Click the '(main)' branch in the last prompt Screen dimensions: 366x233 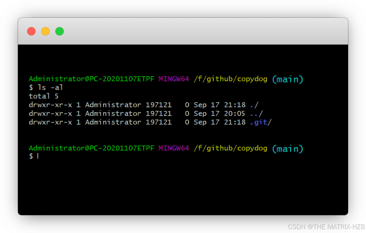click(287, 149)
